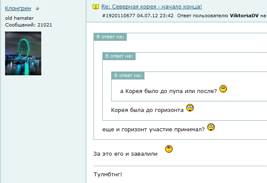The image size is (267, 183).
Task: Click the 'old hamster' user rank text
Action: [19, 19]
